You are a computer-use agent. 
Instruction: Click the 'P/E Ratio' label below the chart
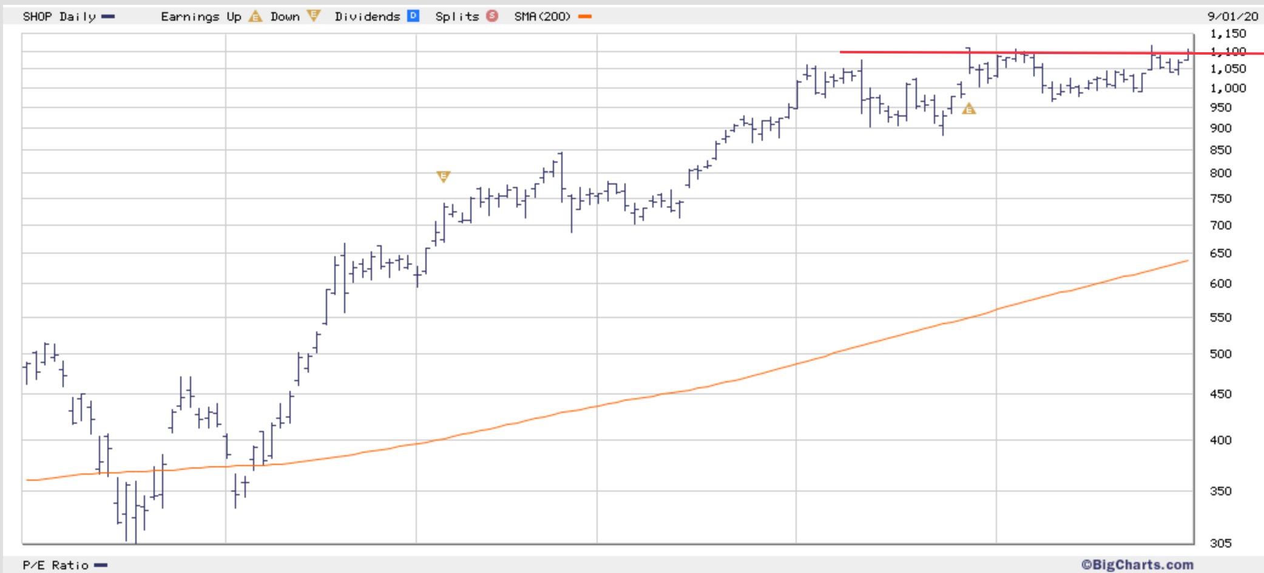[x=56, y=565]
